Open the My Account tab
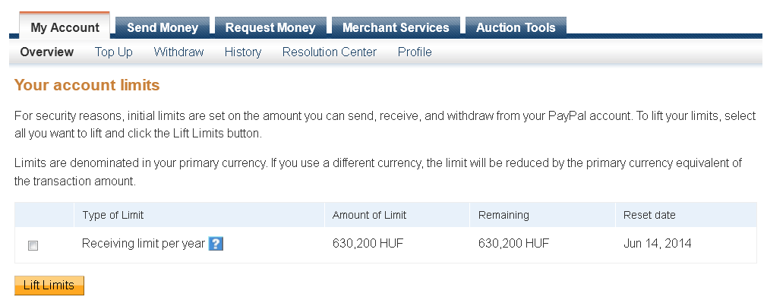767x303 pixels. [65, 27]
